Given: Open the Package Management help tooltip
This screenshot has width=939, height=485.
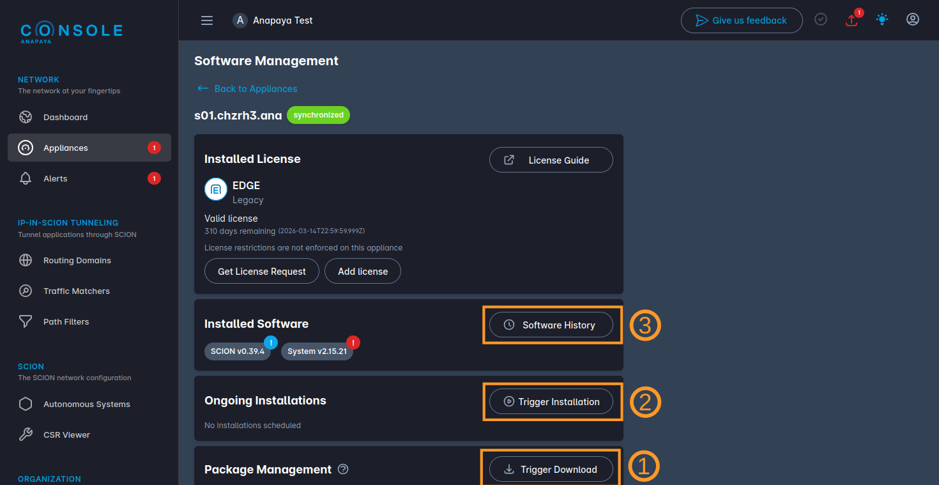Looking at the screenshot, I should [x=343, y=469].
